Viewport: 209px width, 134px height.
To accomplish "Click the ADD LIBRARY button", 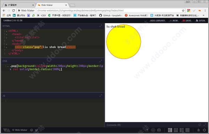I will click(157, 21).
